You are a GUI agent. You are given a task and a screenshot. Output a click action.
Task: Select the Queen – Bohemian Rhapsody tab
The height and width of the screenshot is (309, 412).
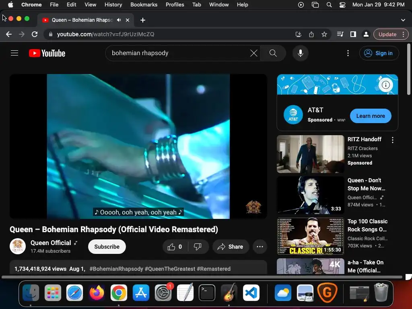[82, 20]
